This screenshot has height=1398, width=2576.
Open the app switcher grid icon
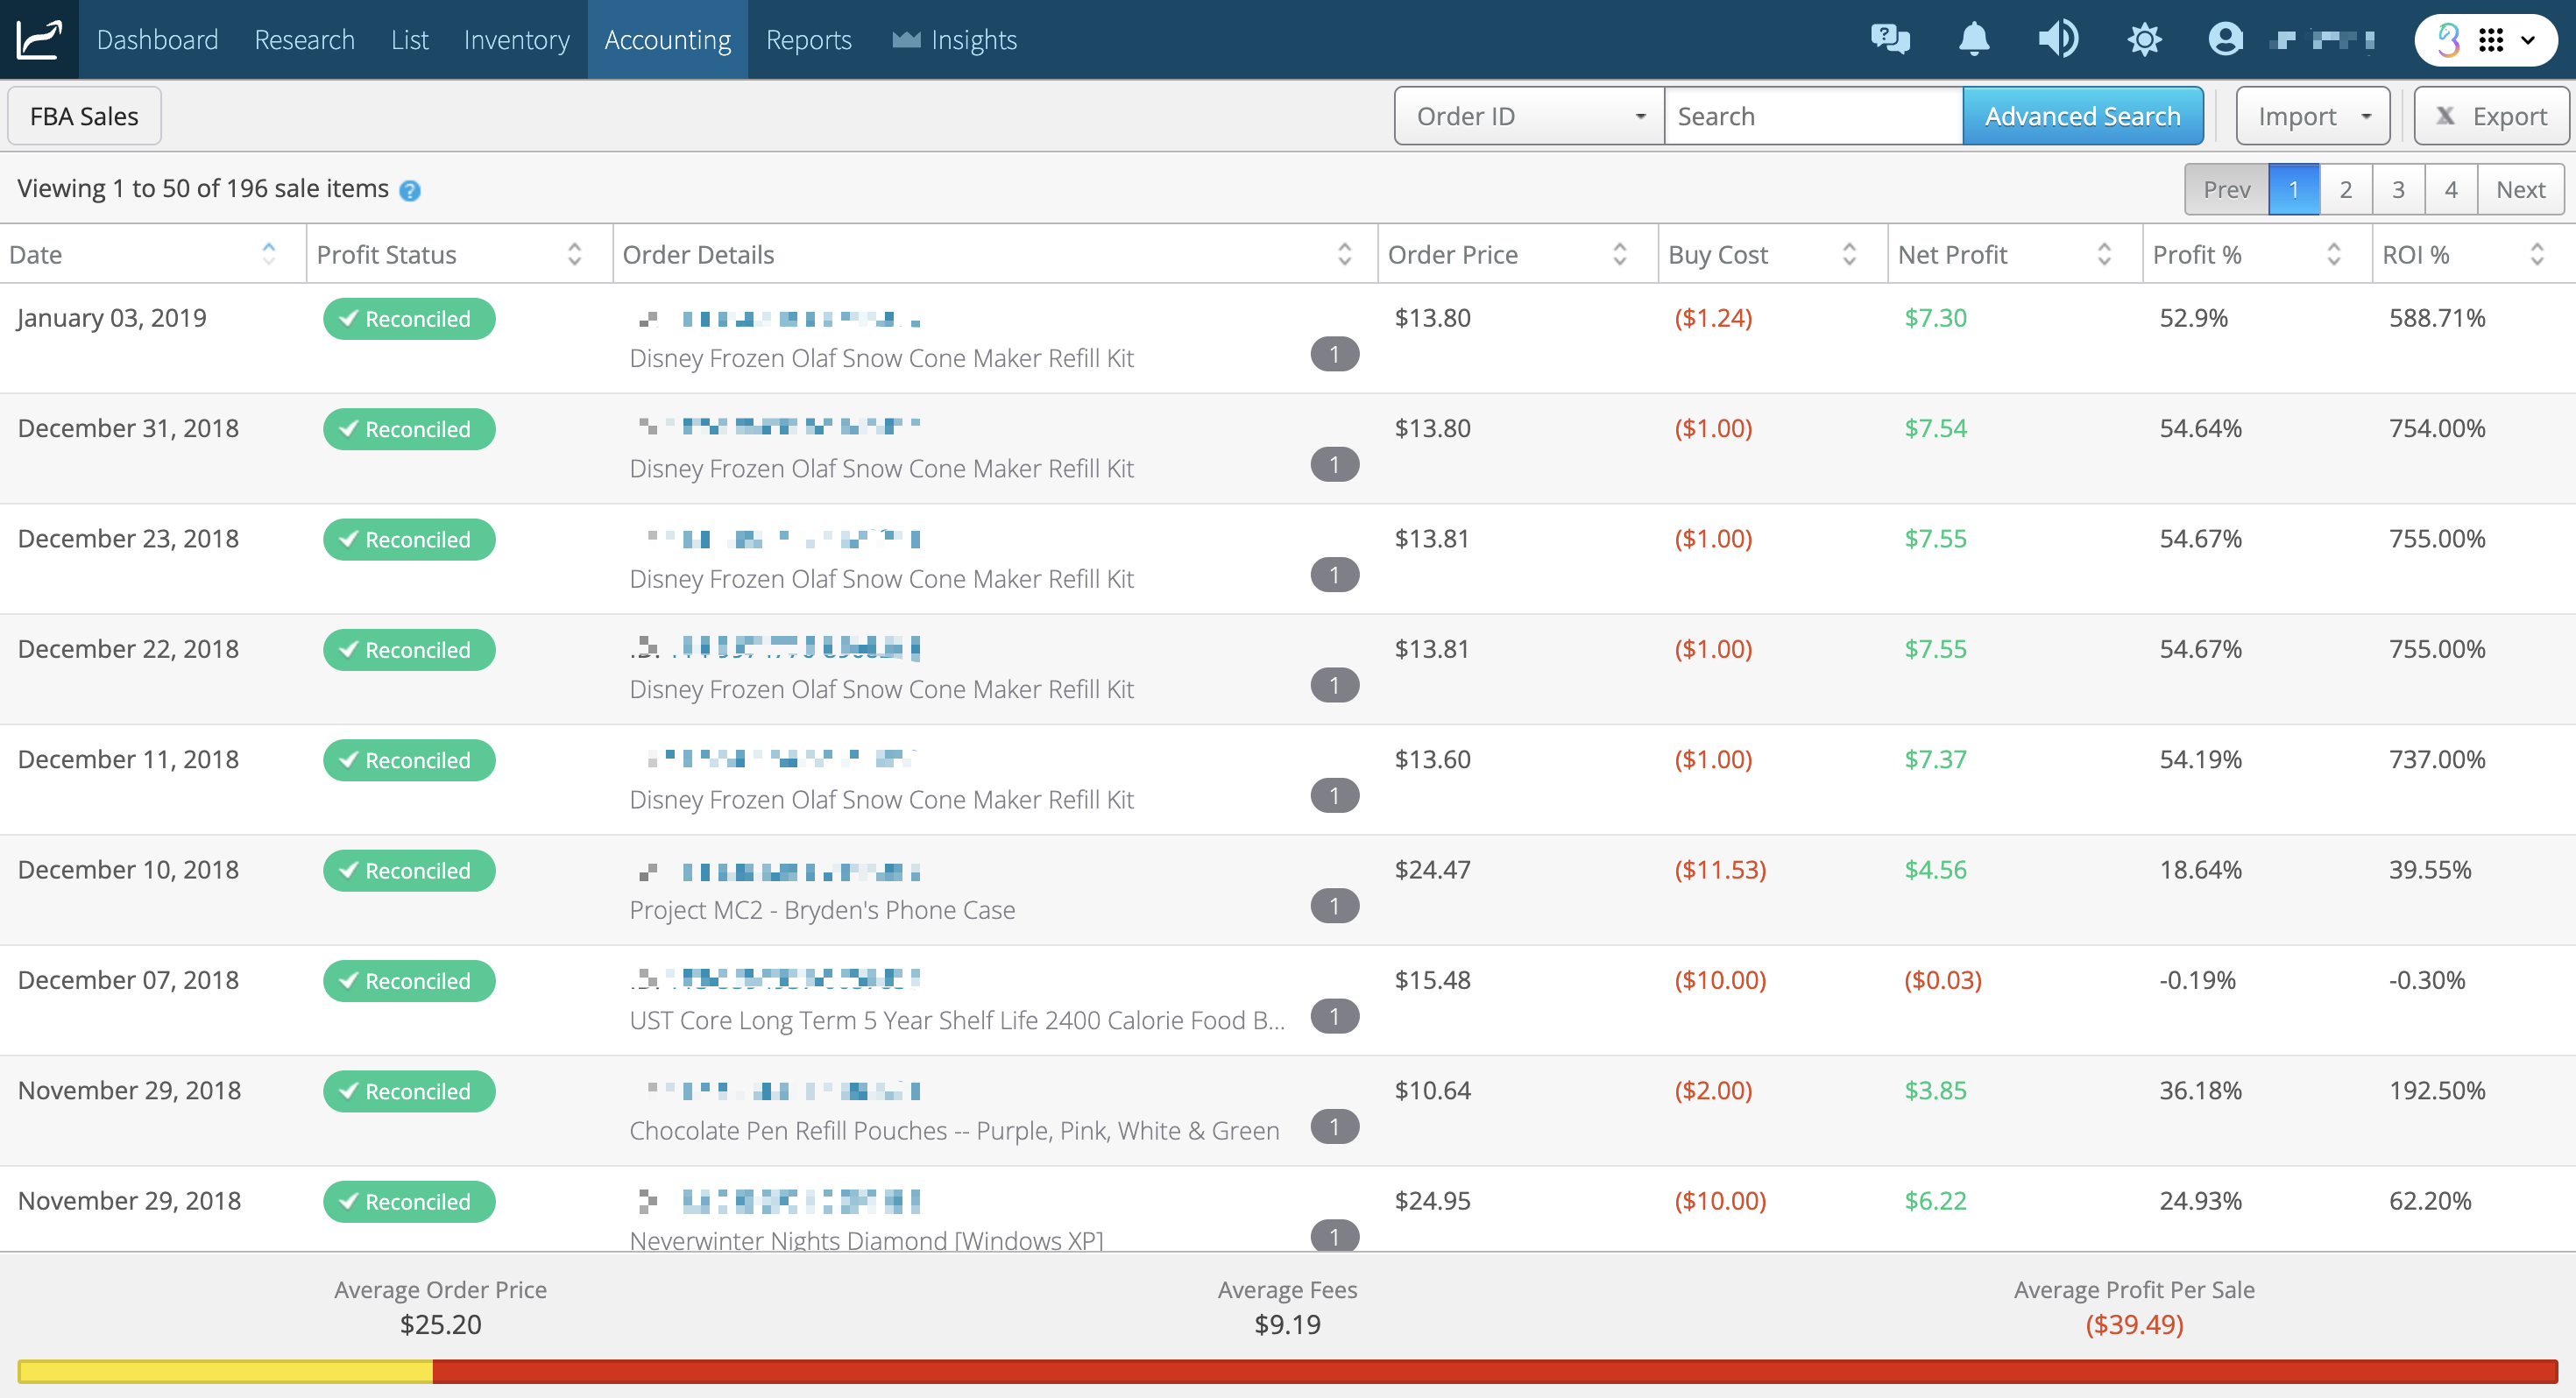2490,39
